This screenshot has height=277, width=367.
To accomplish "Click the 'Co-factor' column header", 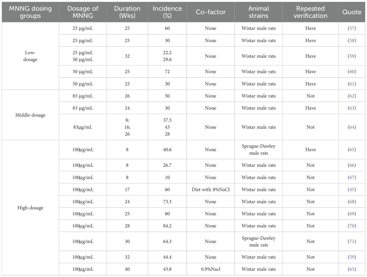I will point(211,12).
